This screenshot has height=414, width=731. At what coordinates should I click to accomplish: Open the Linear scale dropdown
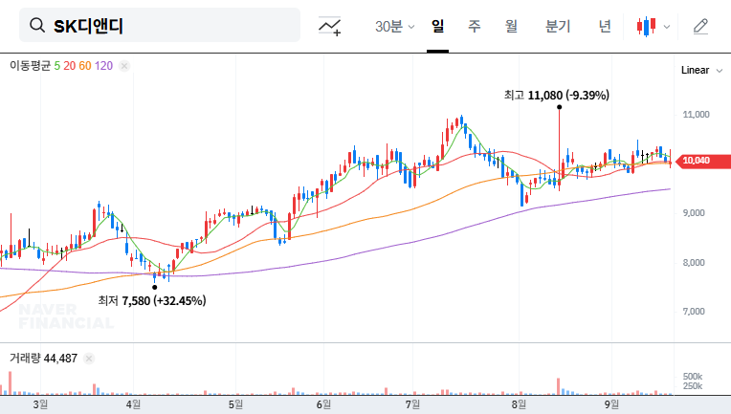pyautogui.click(x=701, y=71)
